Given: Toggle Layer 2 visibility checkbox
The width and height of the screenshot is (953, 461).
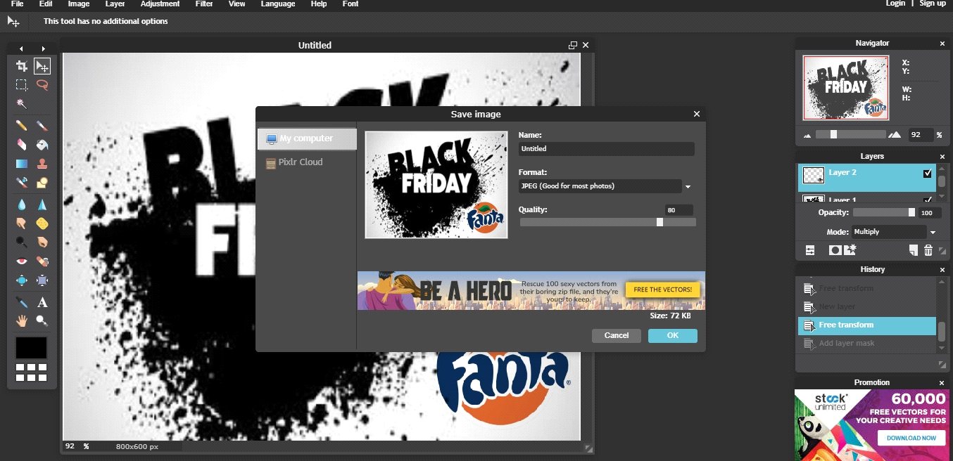Looking at the screenshot, I should point(928,174).
